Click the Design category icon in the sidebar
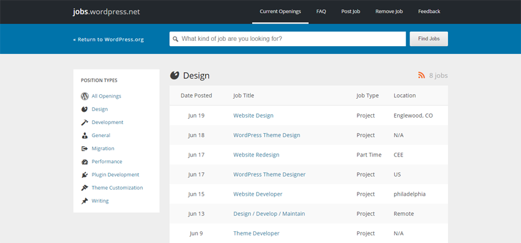This screenshot has width=521, height=243. click(x=85, y=109)
